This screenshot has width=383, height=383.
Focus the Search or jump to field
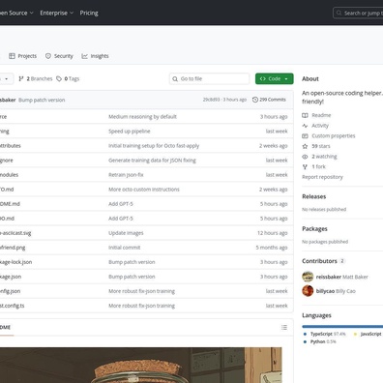pyautogui.click(x=359, y=14)
